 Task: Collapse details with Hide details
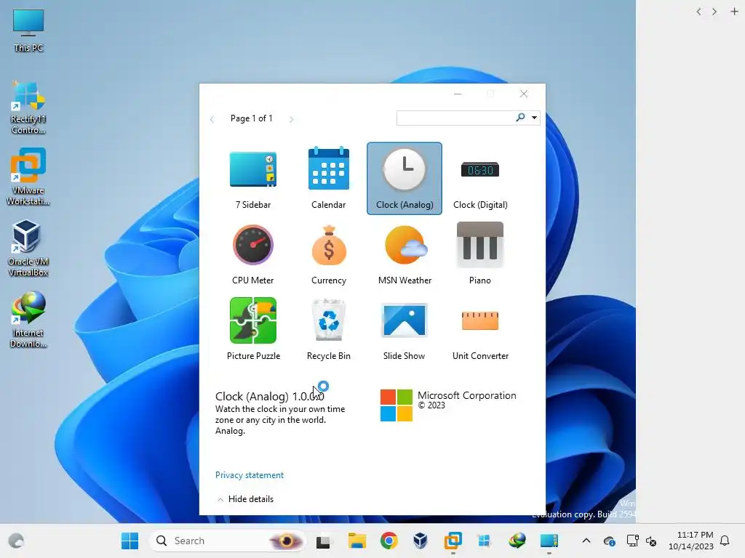(245, 499)
